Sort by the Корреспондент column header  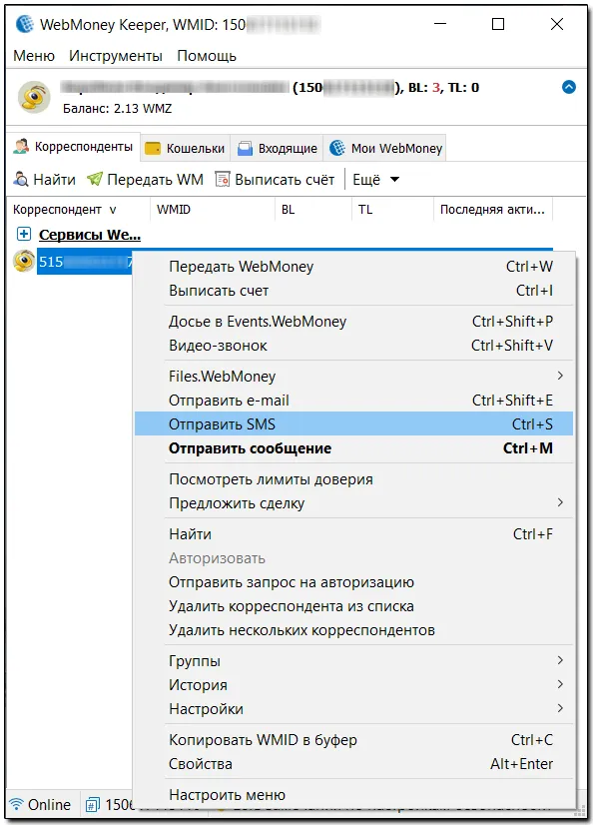[79, 210]
